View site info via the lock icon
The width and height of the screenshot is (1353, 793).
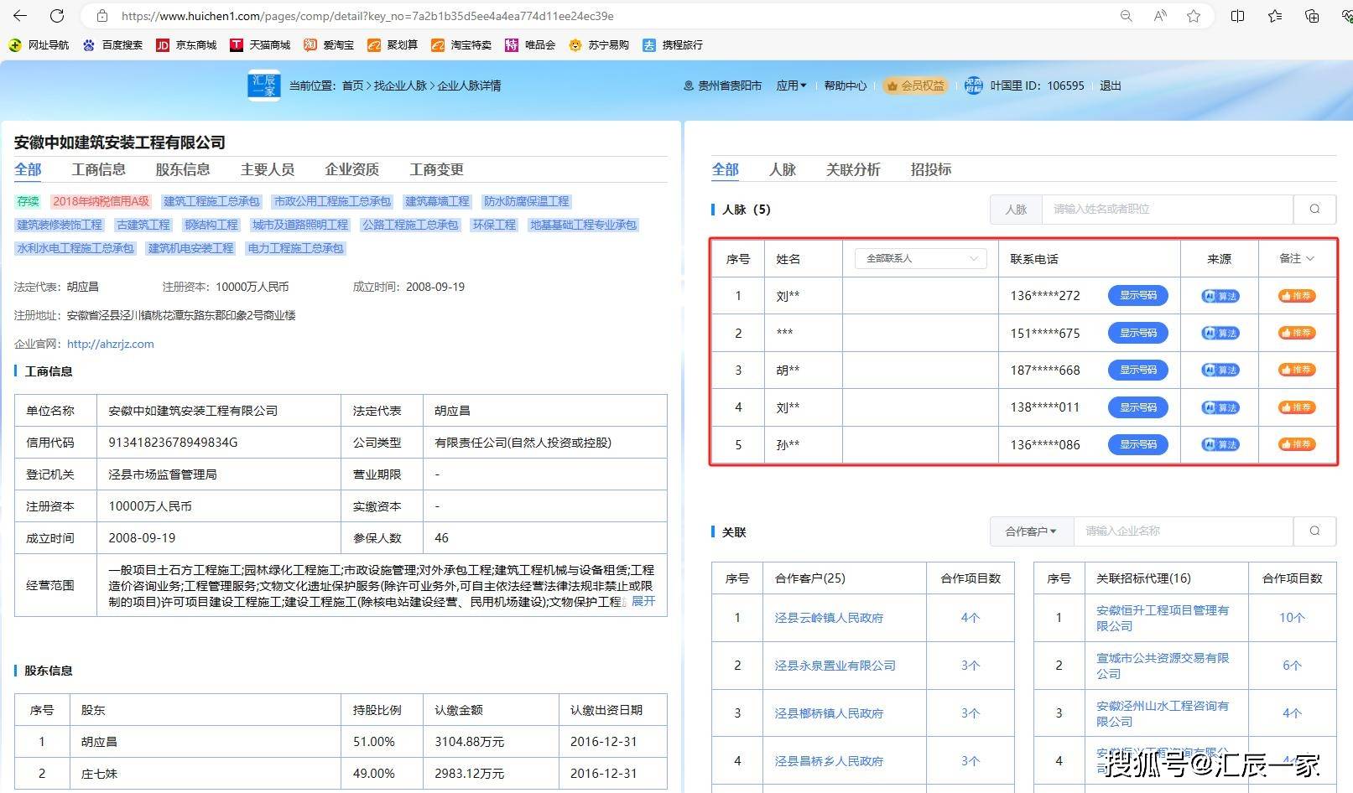pos(102,16)
